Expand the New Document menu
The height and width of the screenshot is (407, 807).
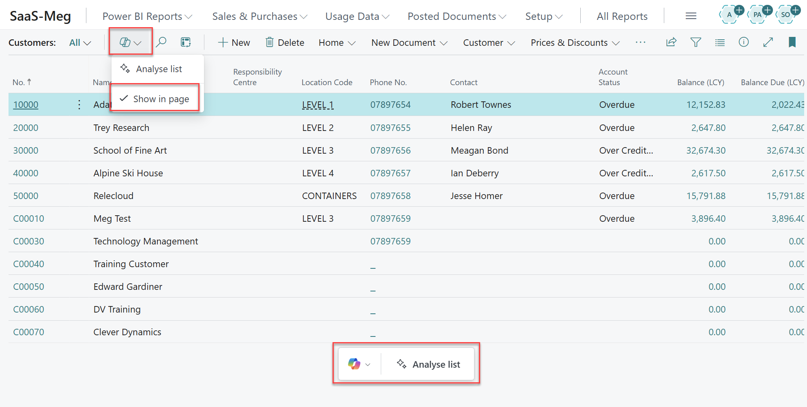pyautogui.click(x=409, y=43)
